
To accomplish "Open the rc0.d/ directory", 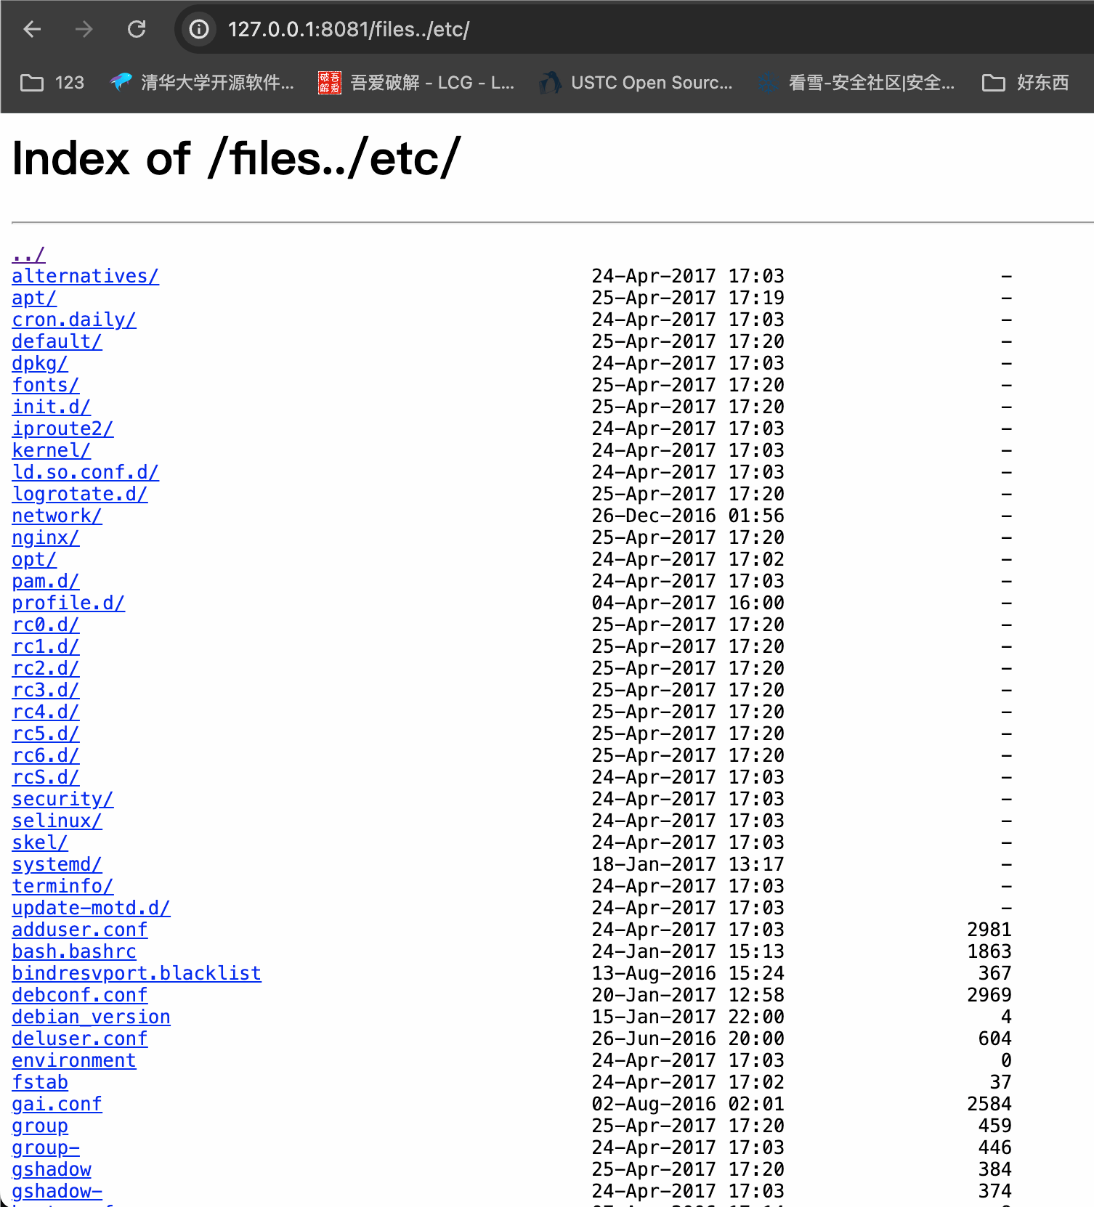I will 46,625.
